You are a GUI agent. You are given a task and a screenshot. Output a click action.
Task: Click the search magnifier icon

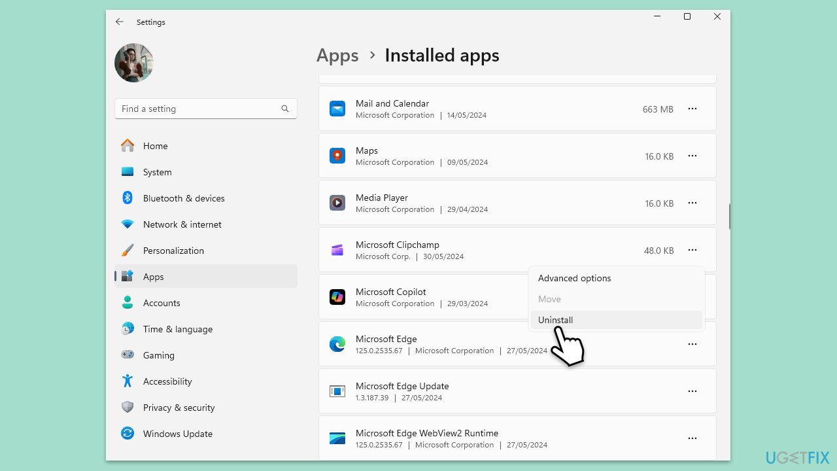click(x=285, y=109)
